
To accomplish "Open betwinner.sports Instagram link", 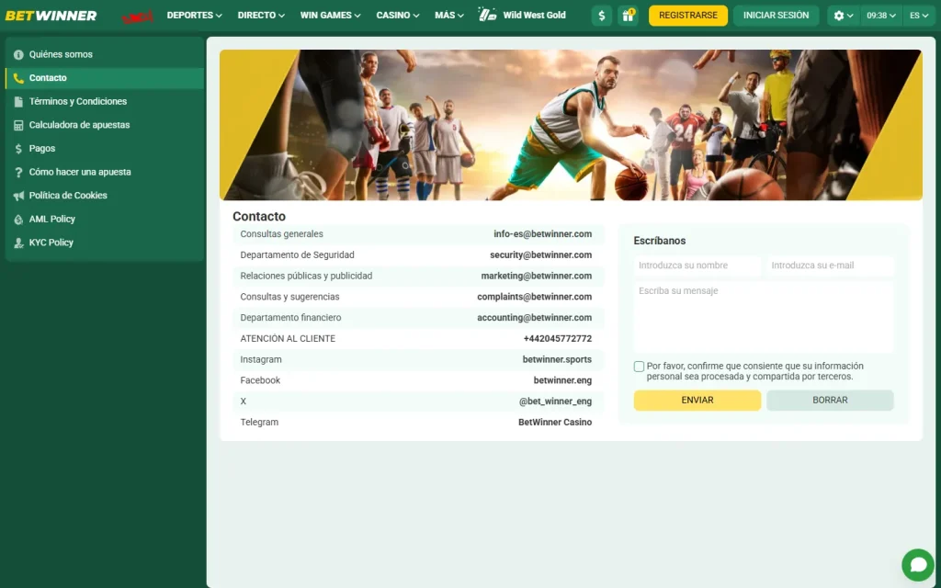I will tap(557, 359).
